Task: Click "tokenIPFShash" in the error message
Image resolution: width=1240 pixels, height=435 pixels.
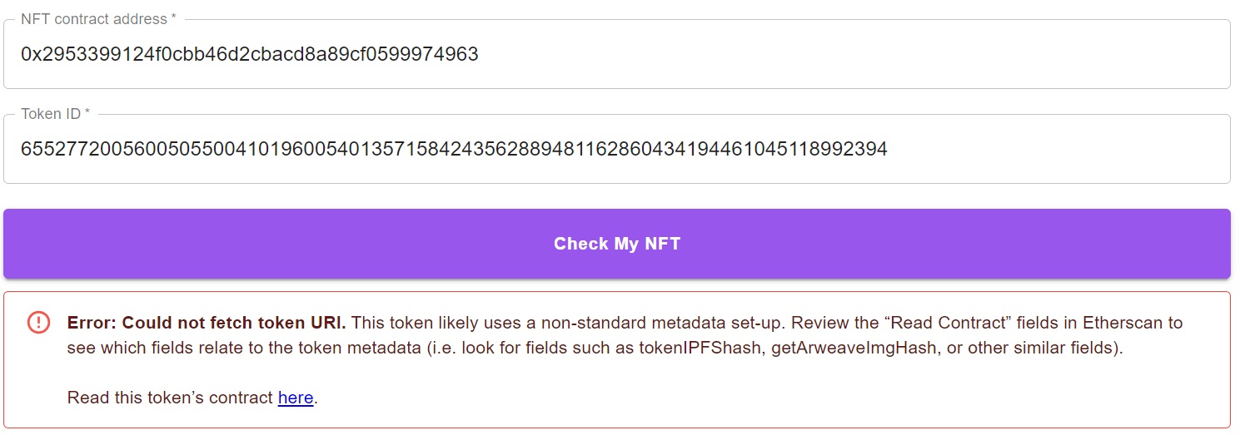Action: [702, 348]
